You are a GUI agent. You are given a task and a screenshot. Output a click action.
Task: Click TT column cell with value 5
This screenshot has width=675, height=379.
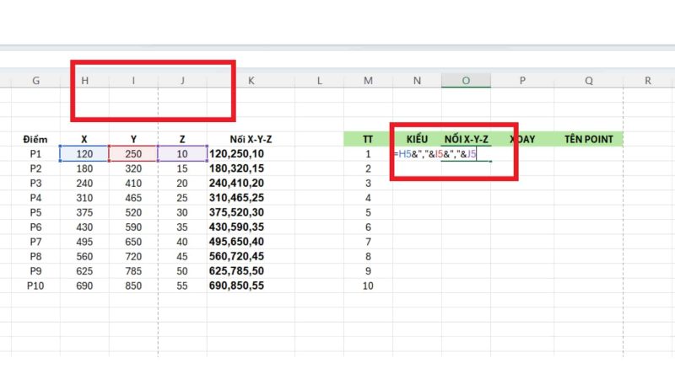(368, 212)
